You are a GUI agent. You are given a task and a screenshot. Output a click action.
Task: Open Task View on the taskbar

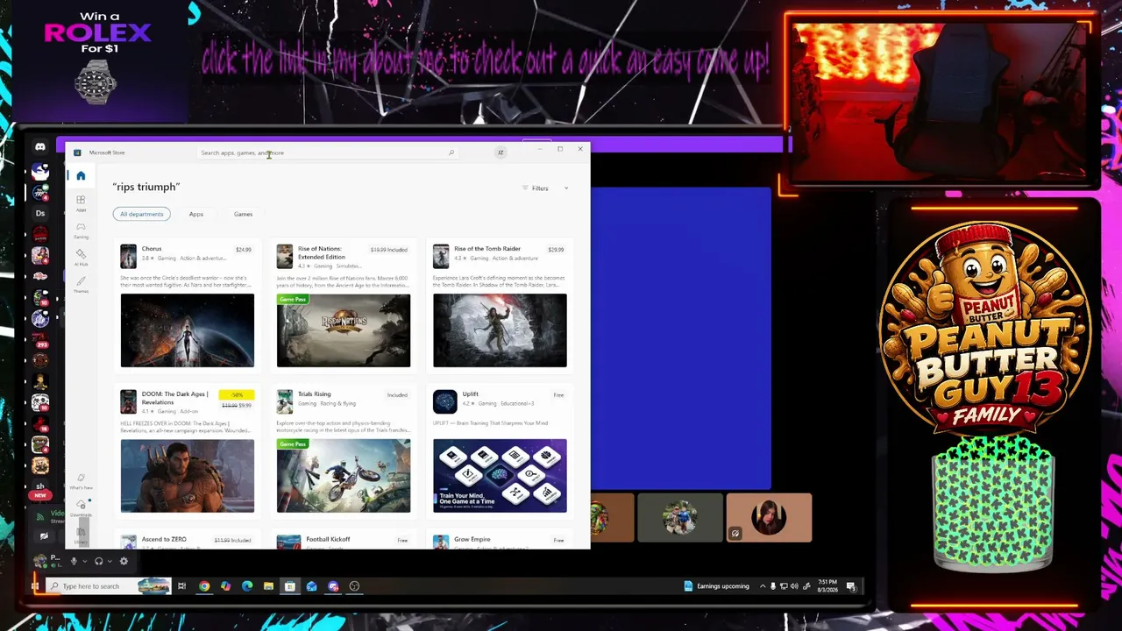pos(181,586)
